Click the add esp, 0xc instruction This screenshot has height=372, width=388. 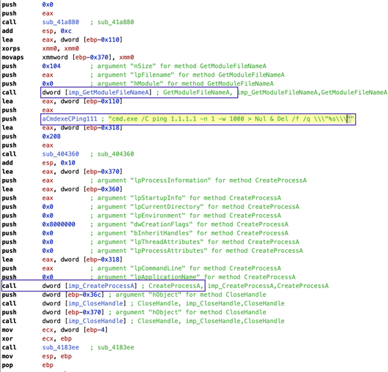[x=37, y=31]
